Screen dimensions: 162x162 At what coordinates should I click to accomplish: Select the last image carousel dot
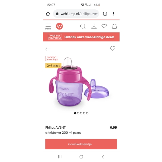pos(87,113)
